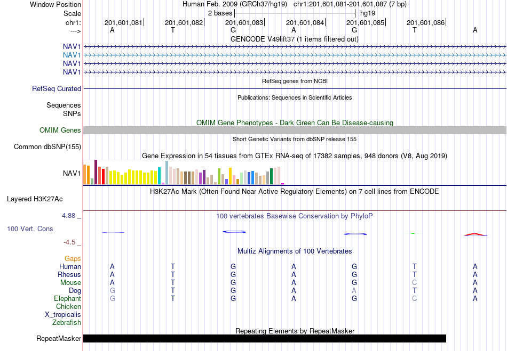Open the GTEx Gene Expression track title
Viewport: 507px width, 351px height.
(x=295, y=156)
